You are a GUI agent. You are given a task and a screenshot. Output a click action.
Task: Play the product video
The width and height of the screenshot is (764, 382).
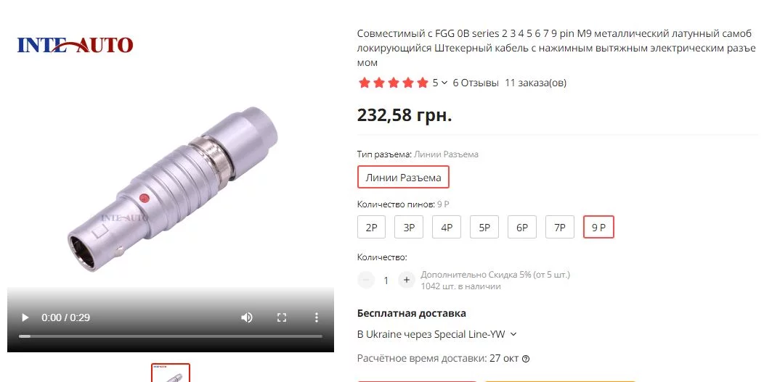(25, 317)
